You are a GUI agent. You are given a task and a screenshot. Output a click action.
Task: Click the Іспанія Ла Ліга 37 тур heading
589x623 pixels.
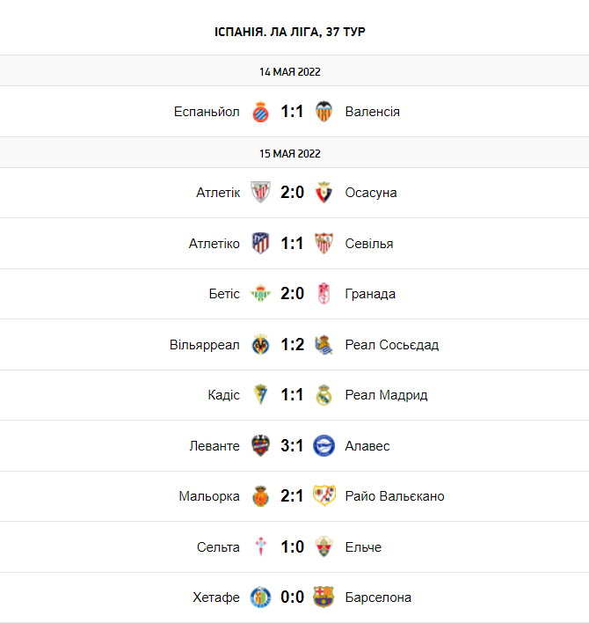pyautogui.click(x=290, y=32)
